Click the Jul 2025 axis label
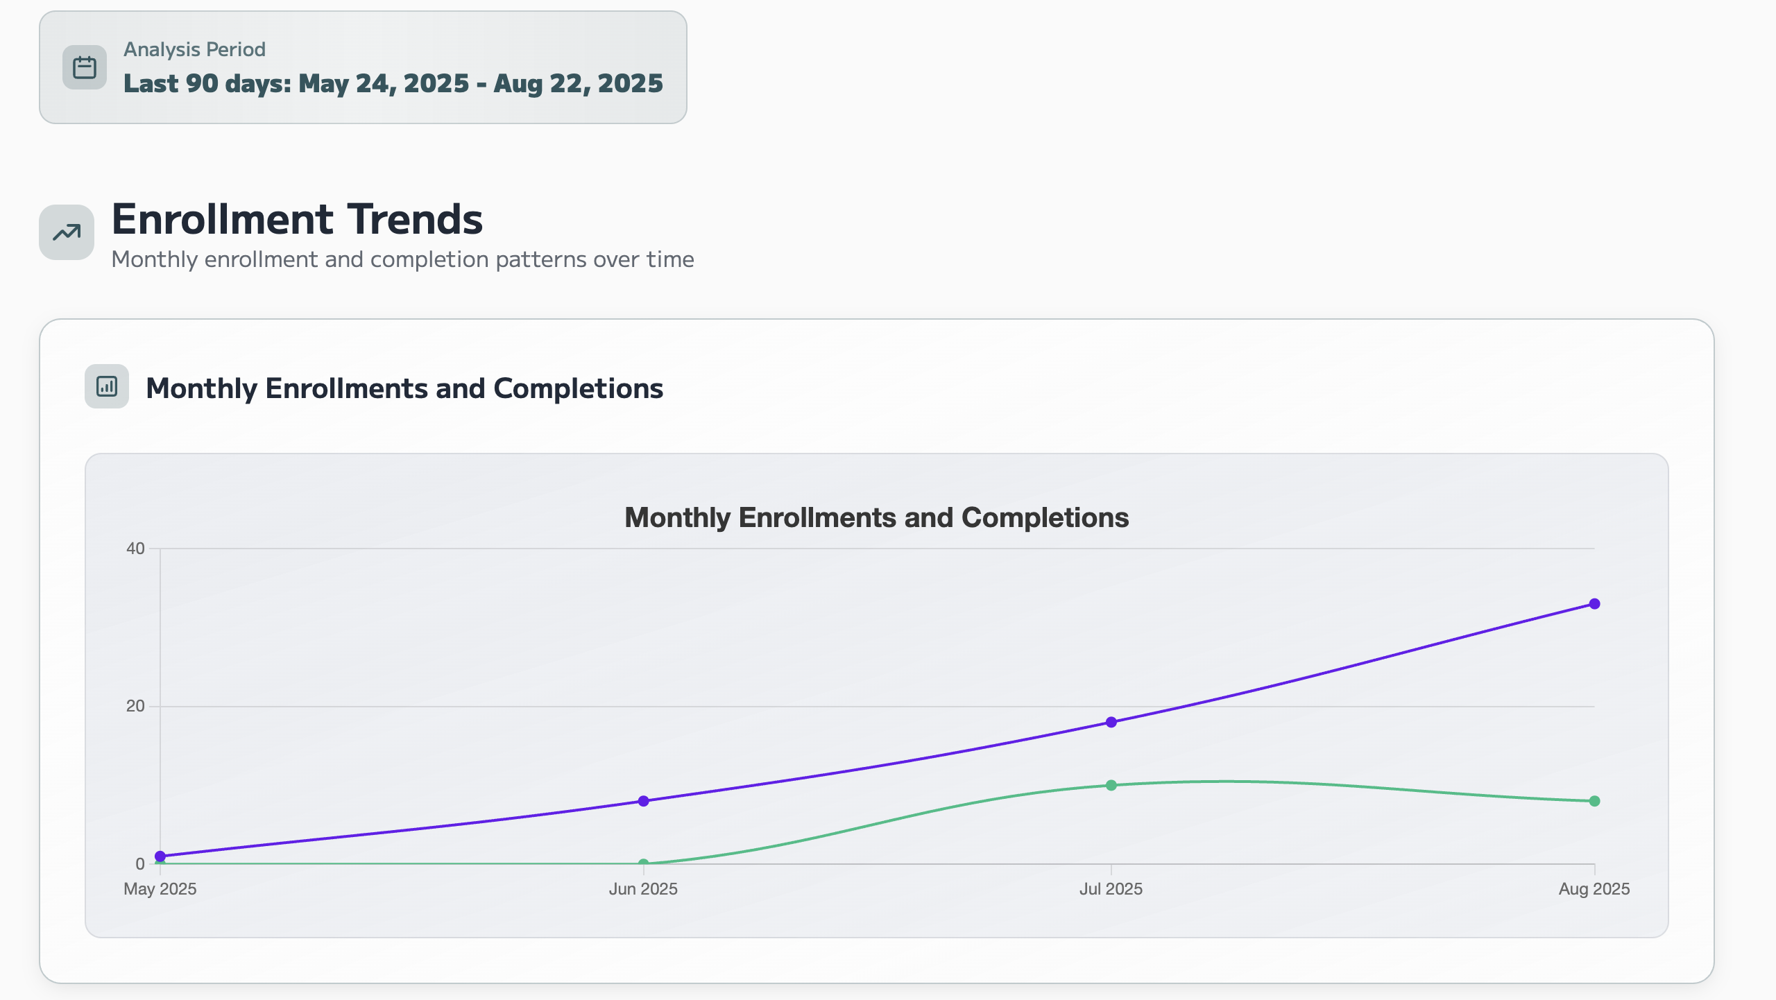The width and height of the screenshot is (1776, 1000). pos(1113,889)
